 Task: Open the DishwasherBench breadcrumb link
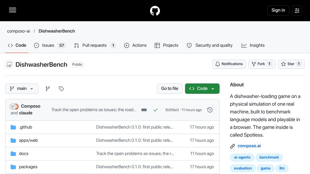[x=57, y=31]
